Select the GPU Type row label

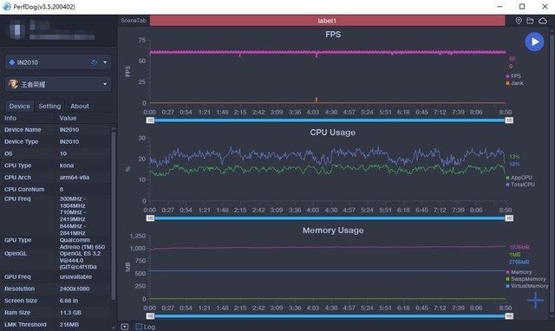[x=17, y=240]
